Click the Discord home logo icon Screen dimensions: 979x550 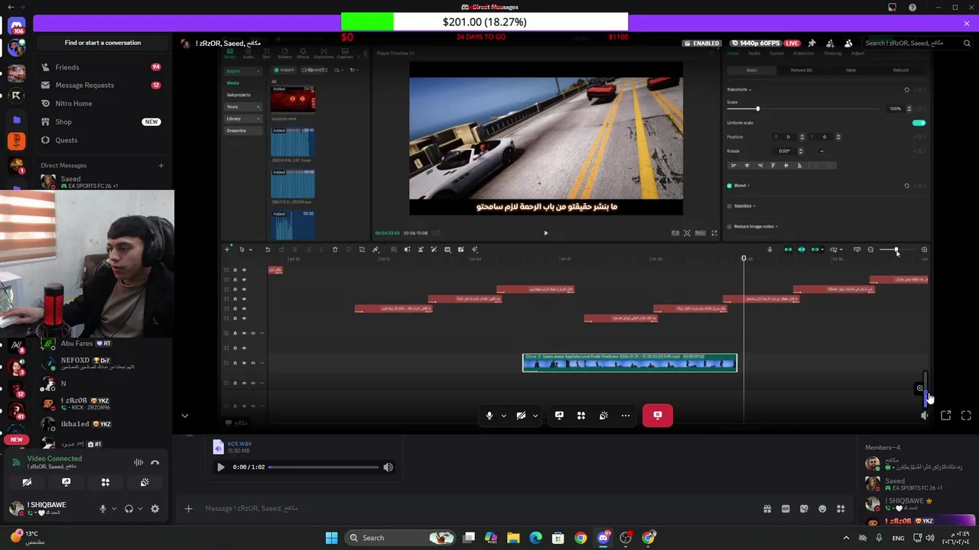tap(17, 27)
